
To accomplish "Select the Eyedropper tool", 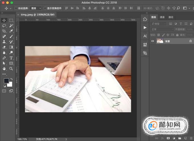I will coord(11,31).
